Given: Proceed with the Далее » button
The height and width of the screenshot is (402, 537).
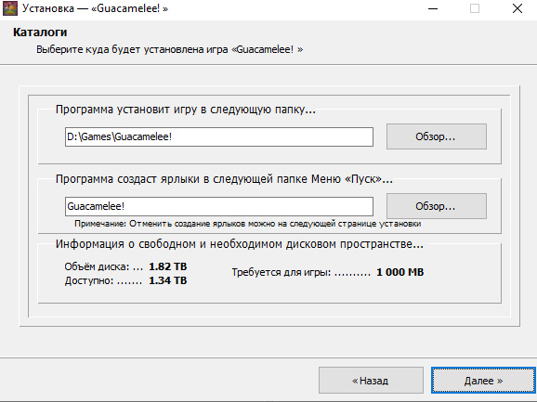Looking at the screenshot, I should click(x=483, y=381).
